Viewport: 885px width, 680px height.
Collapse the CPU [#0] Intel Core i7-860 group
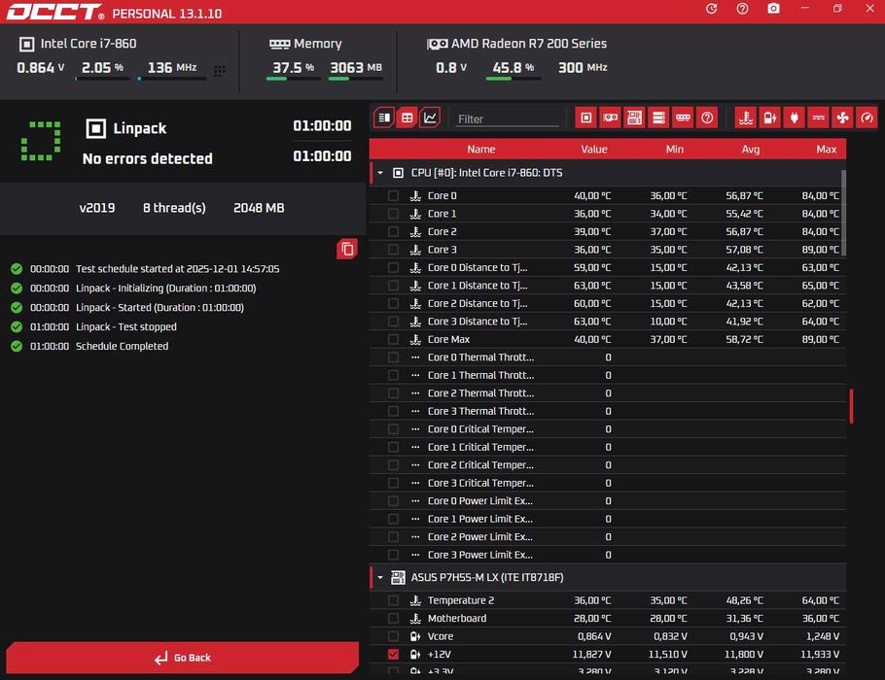[x=380, y=173]
